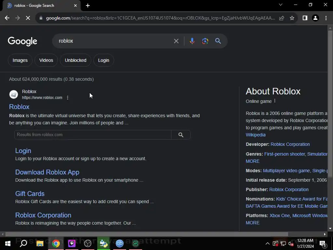
Task: Open the Chrome profile avatar menu
Action: coord(315,18)
